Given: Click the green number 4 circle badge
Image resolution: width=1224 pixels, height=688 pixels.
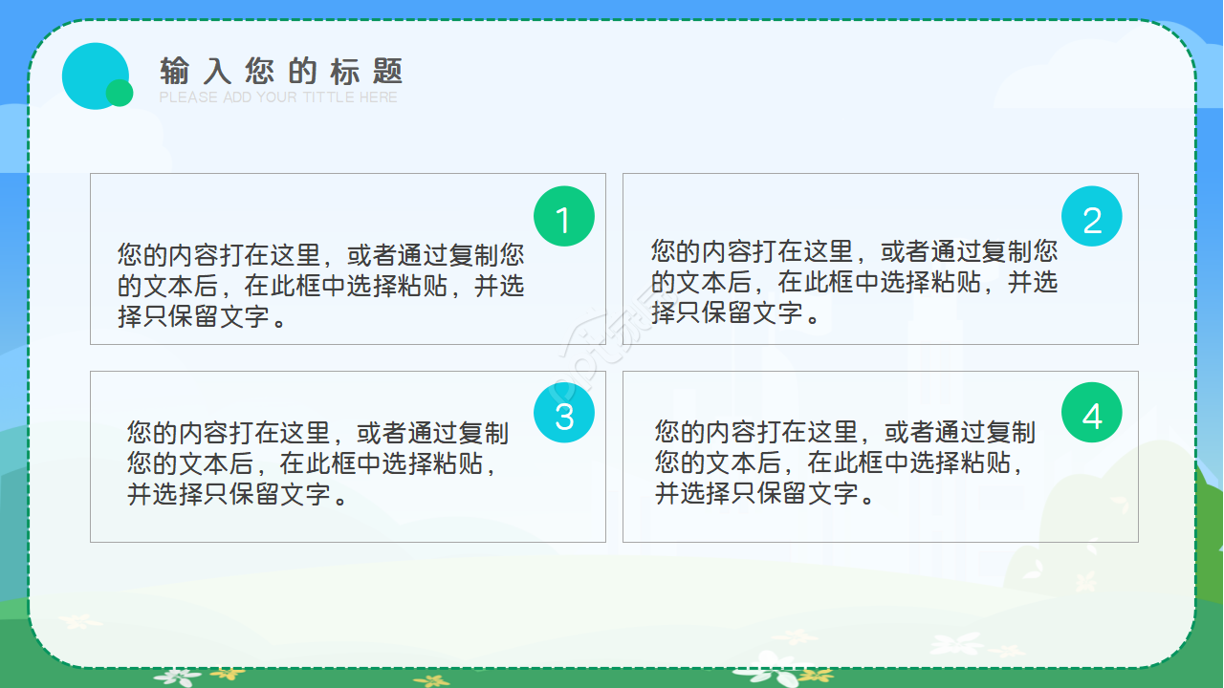Looking at the screenshot, I should [1092, 413].
